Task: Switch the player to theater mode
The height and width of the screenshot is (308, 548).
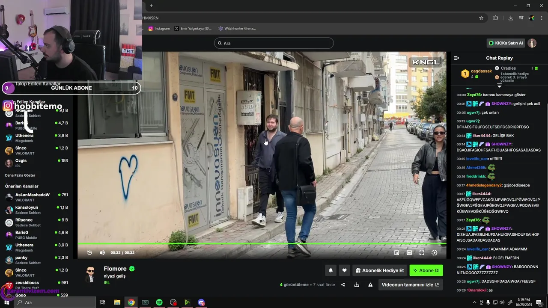Action: pyautogui.click(x=409, y=253)
